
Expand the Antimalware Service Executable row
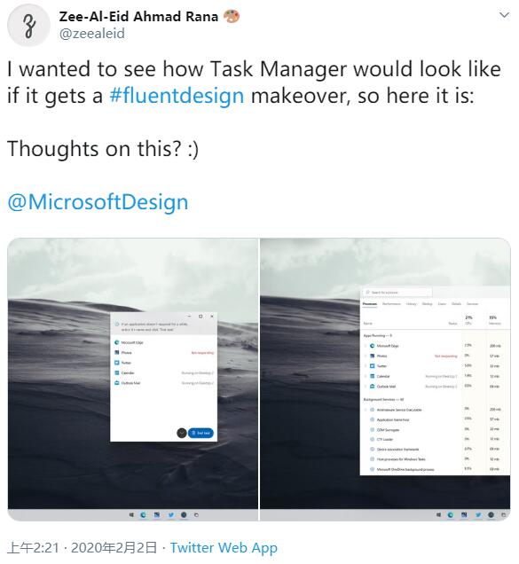366,410
